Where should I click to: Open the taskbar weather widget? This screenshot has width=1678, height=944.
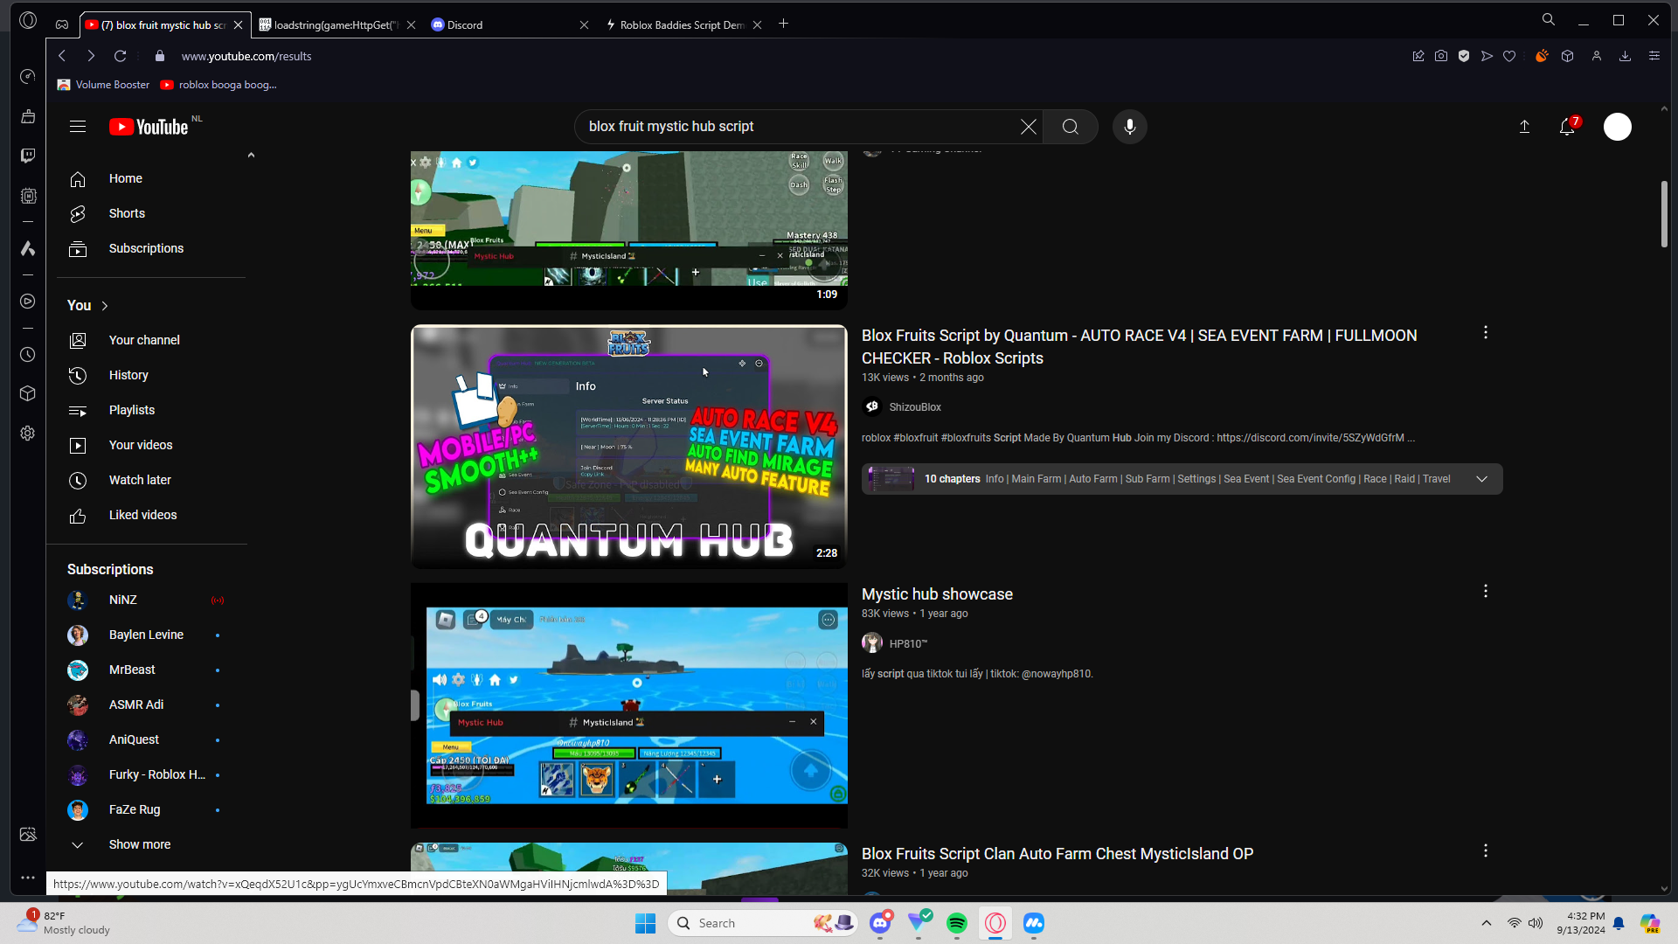click(x=66, y=923)
